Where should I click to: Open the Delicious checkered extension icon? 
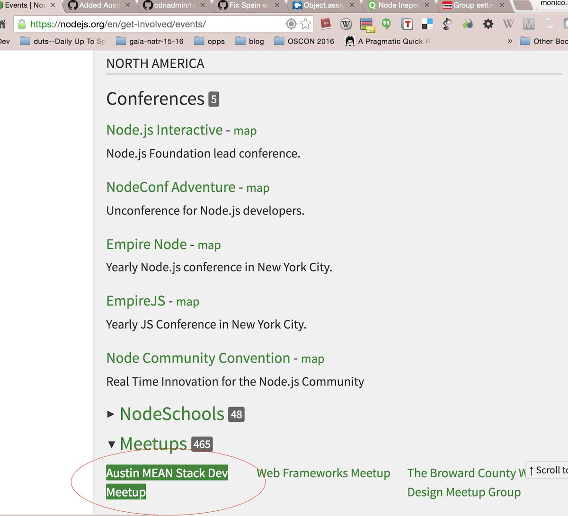click(427, 24)
